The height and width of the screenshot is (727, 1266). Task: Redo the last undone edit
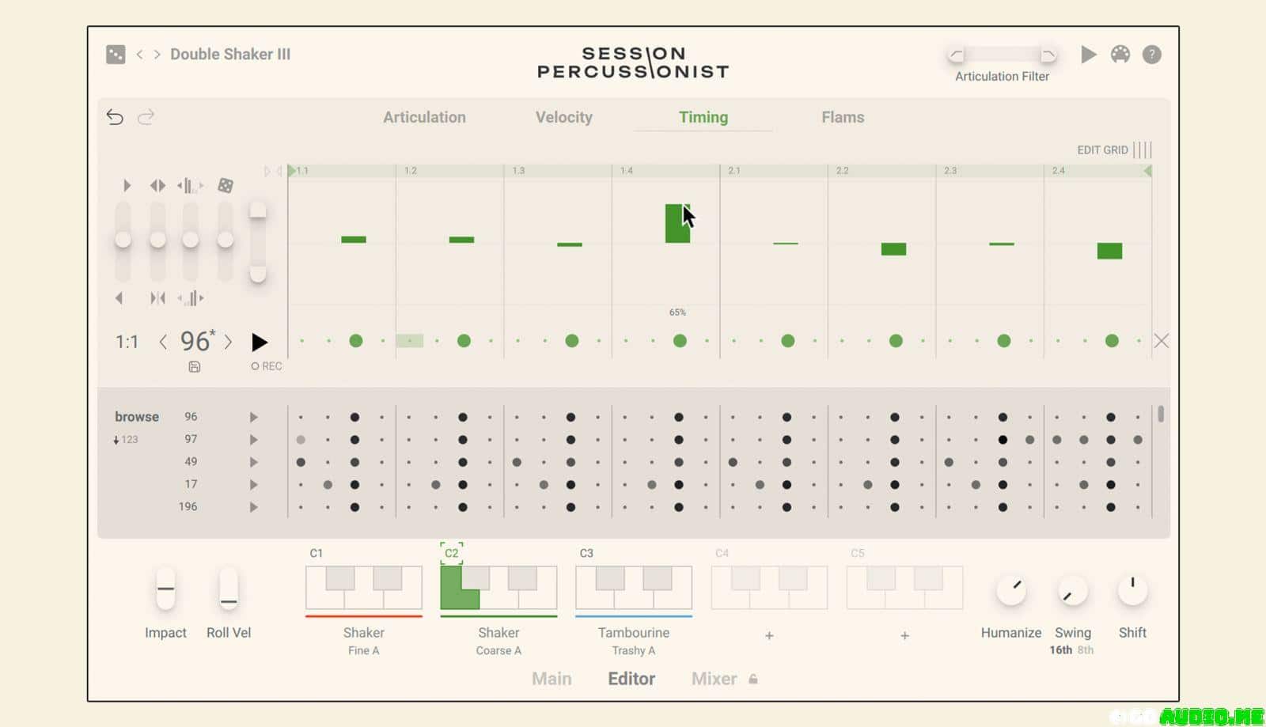click(x=146, y=117)
